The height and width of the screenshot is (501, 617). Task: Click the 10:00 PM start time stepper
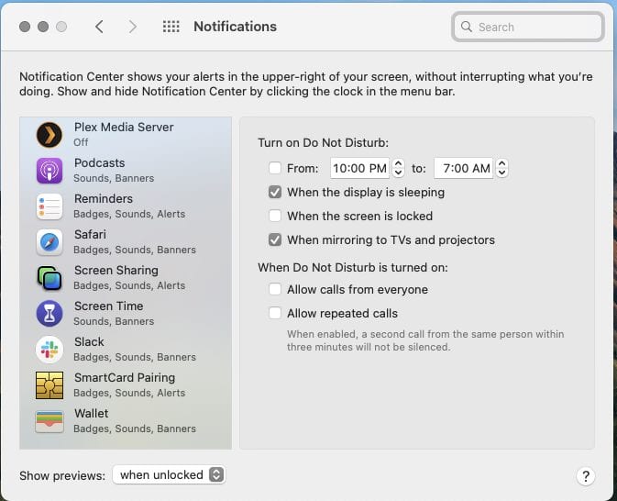(398, 169)
